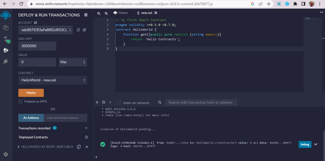
Task: Select the HelloWorld - new.sol contract dropdown
Action: (x=52, y=80)
